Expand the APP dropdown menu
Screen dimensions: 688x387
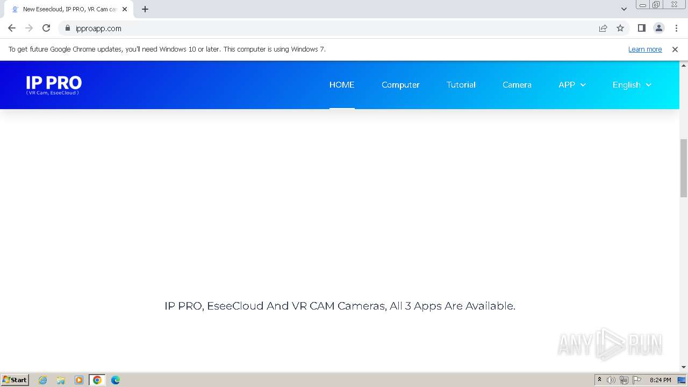coord(572,85)
